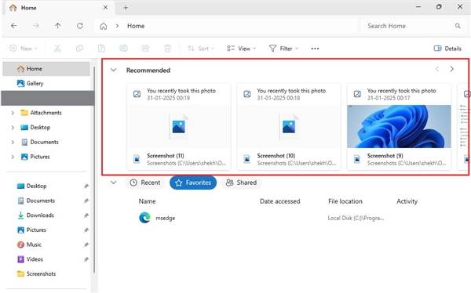Collapse the Recommended section
The image size is (471, 293).
[x=113, y=71]
